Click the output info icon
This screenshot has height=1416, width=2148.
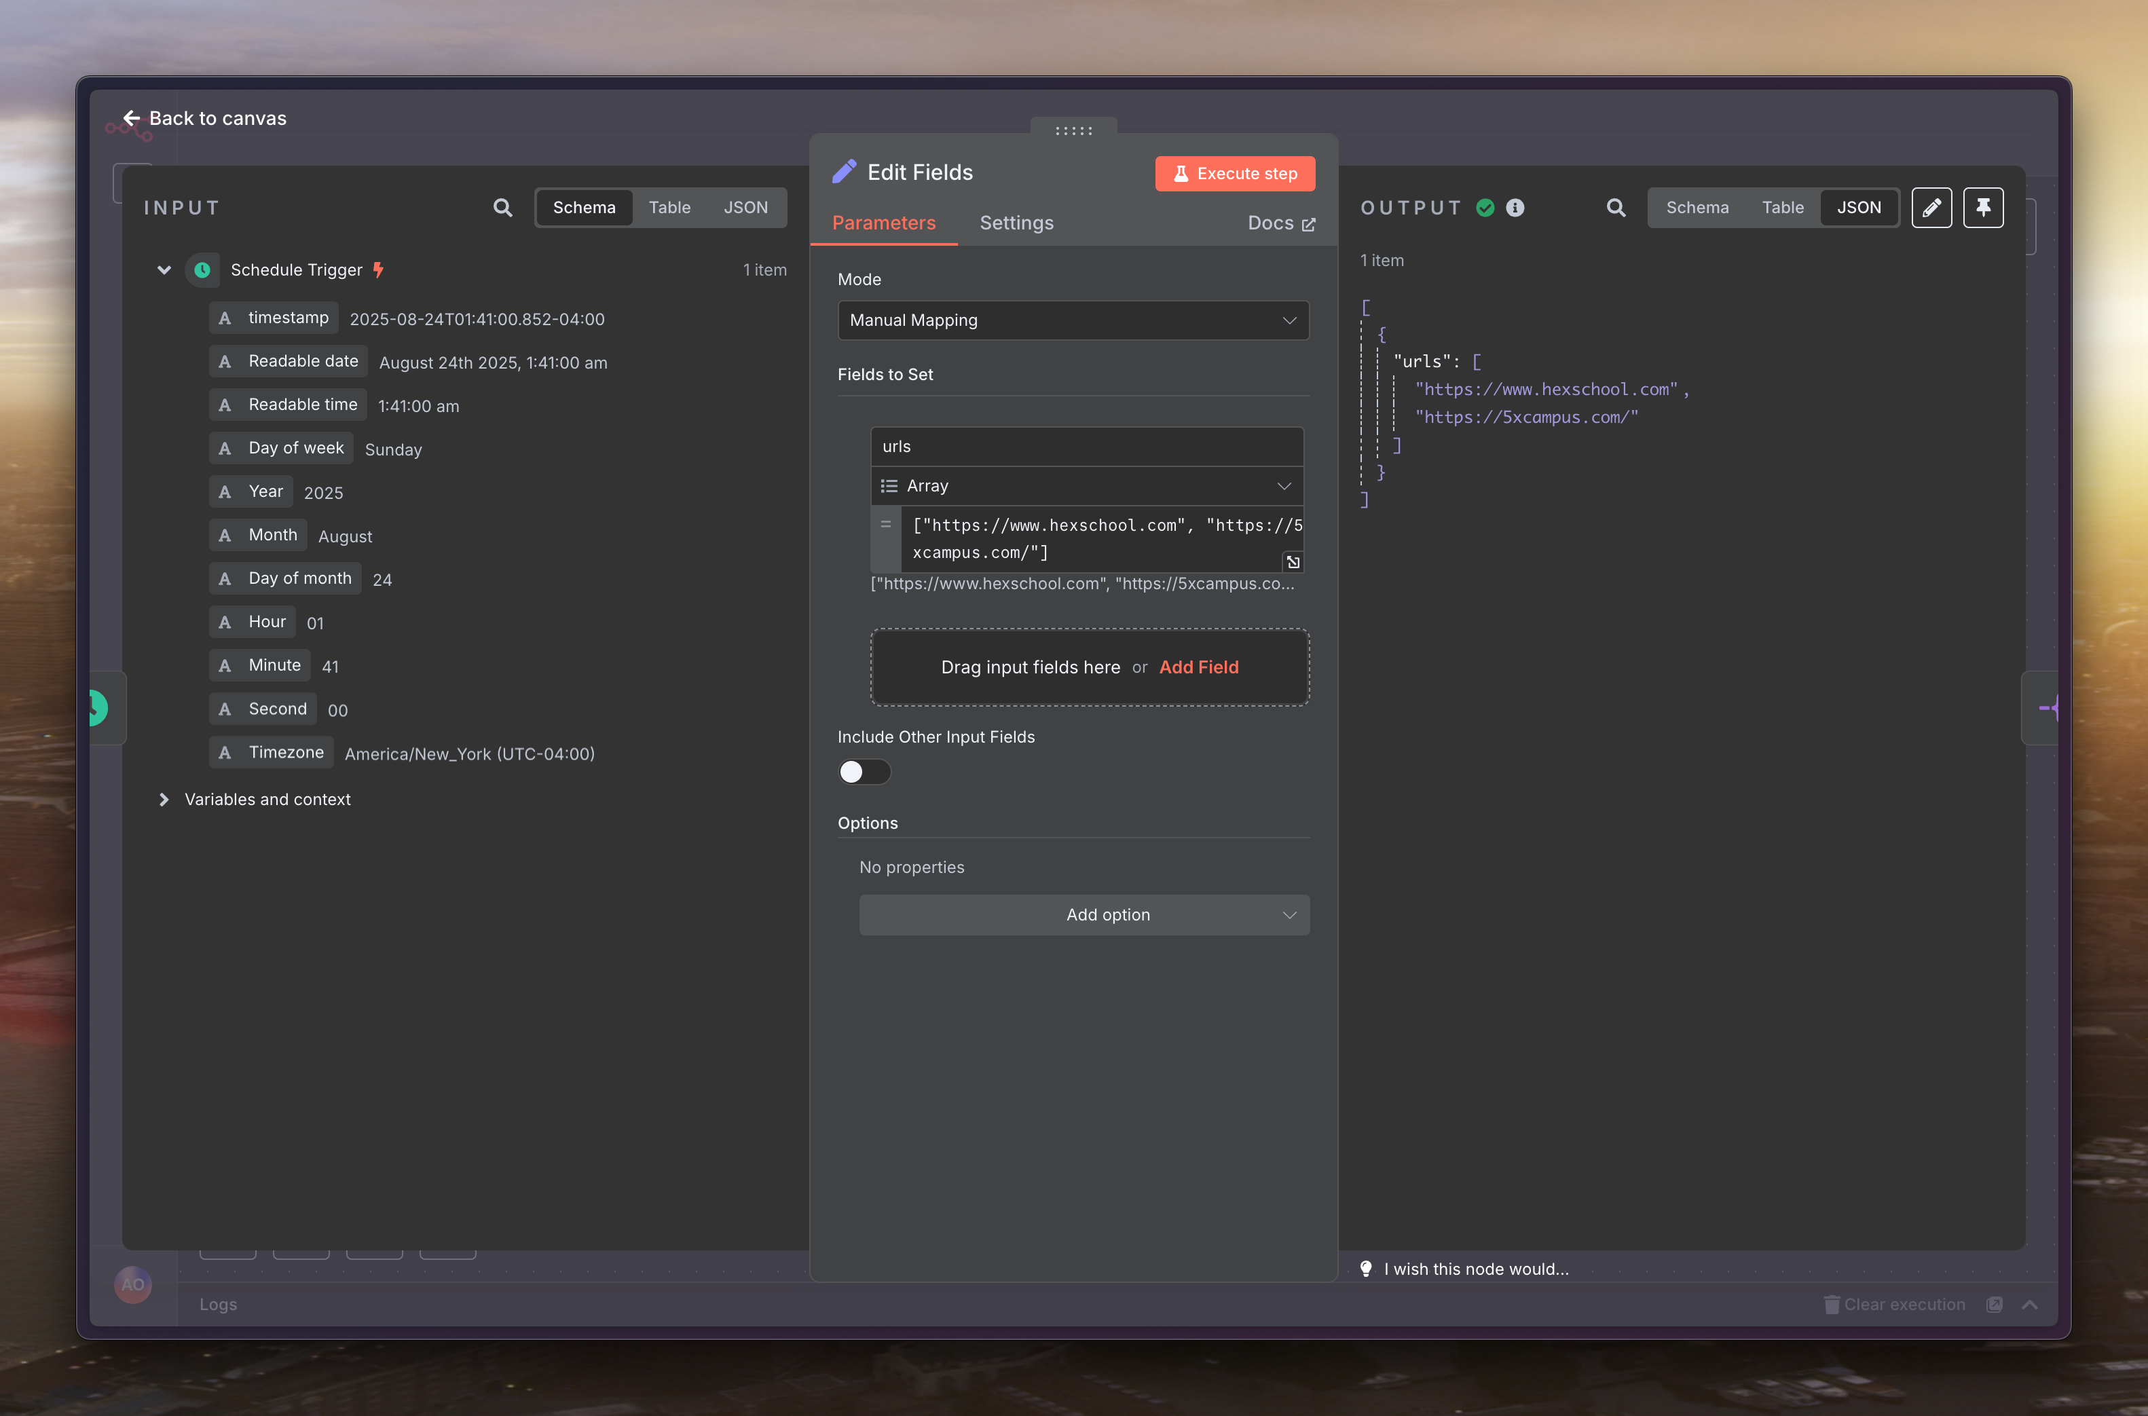point(1515,208)
